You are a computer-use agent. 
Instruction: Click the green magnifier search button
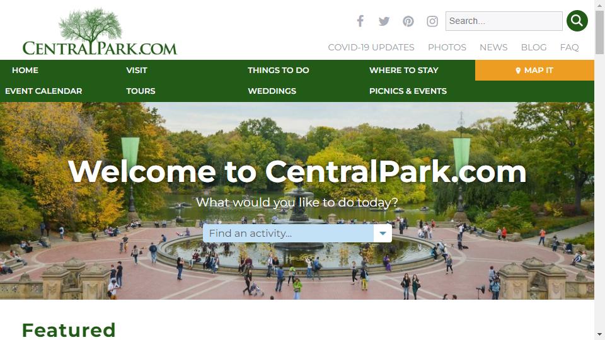577,21
